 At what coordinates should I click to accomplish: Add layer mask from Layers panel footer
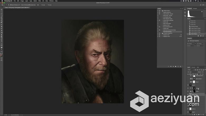tap(194, 115)
